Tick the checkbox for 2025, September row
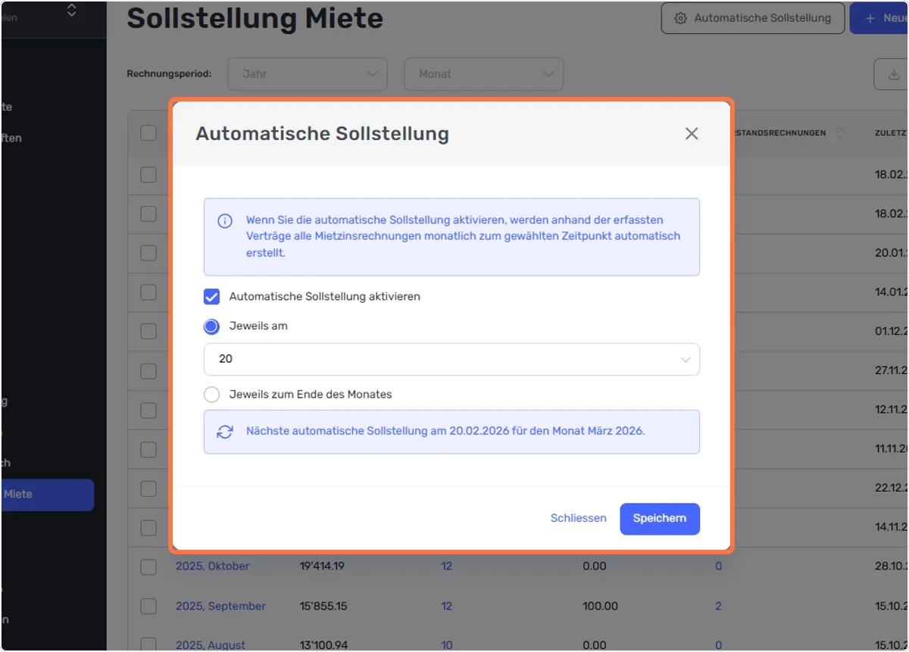This screenshot has width=909, height=652. click(x=148, y=606)
